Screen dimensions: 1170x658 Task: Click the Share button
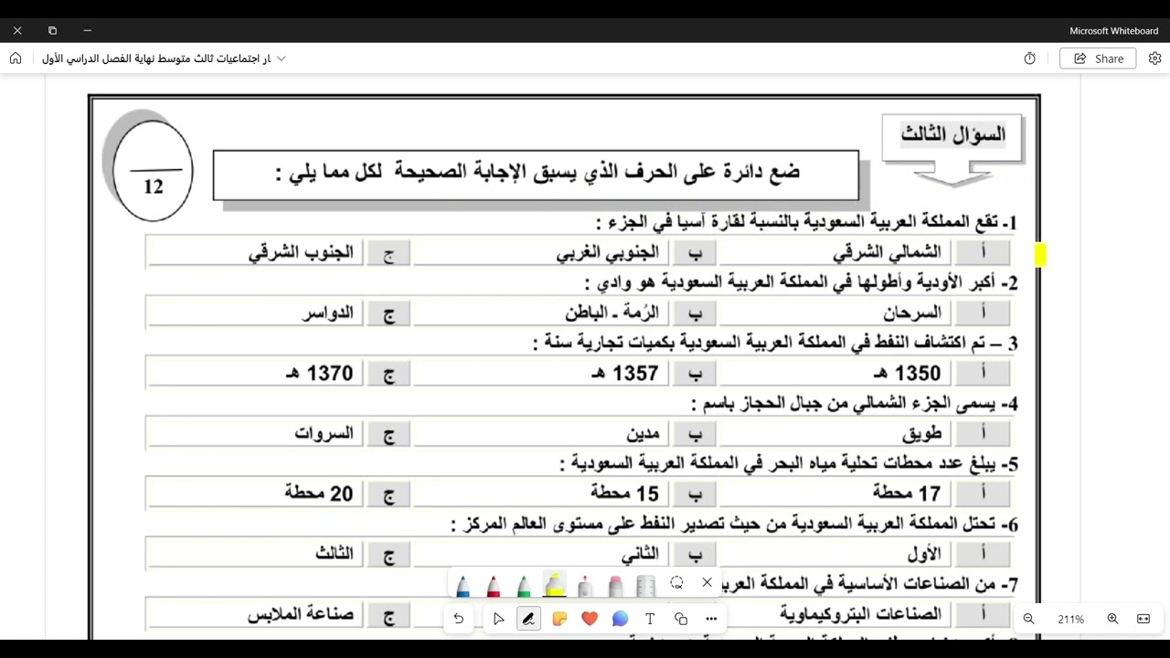(1098, 58)
